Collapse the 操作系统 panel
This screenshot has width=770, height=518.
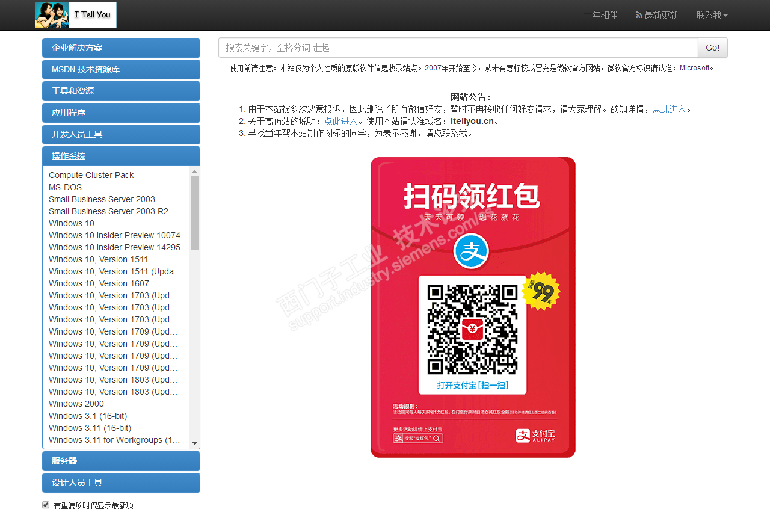point(121,156)
